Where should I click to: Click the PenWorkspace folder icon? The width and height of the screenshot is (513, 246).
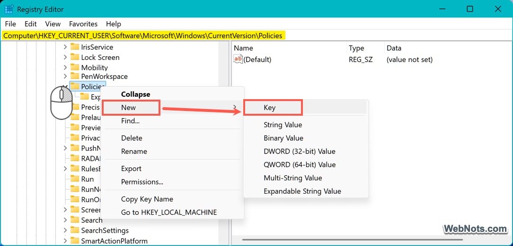pyautogui.click(x=74, y=76)
